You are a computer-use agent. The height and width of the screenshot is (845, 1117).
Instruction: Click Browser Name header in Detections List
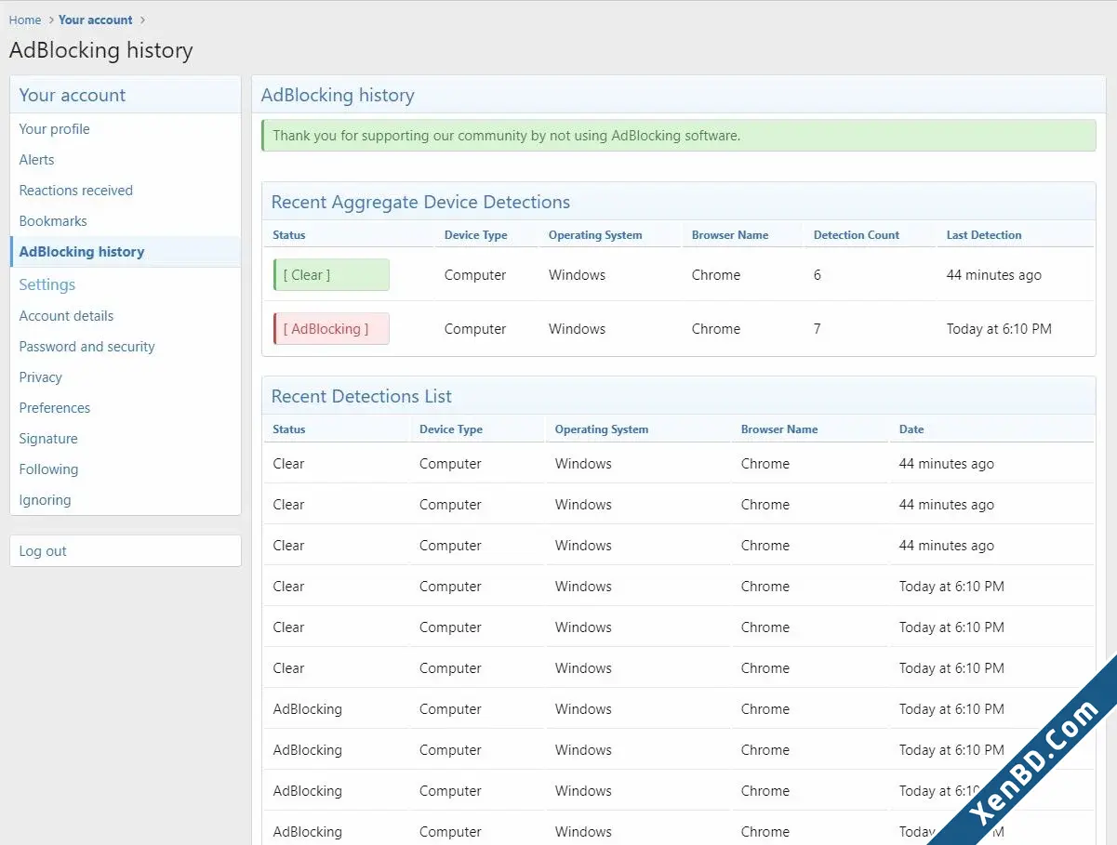point(779,429)
